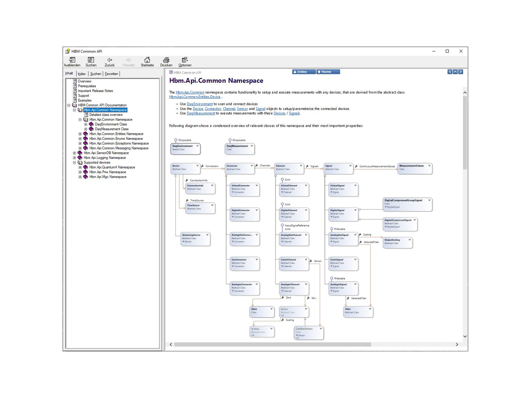Collapse the HBM Common API Documentation node
The image size is (531, 398).
(x=69, y=105)
